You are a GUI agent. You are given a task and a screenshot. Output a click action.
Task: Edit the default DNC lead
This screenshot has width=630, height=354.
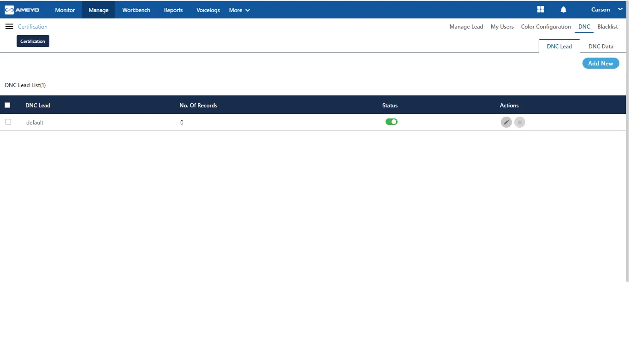click(x=506, y=122)
